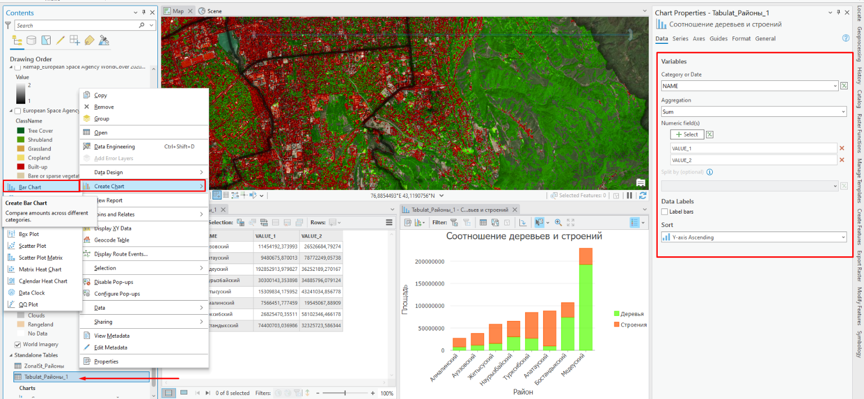
Task: Click the List By Labeling tag icon
Action: [89, 40]
